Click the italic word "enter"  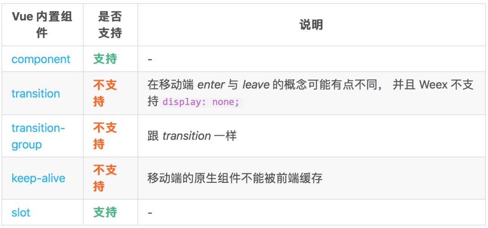coord(211,85)
